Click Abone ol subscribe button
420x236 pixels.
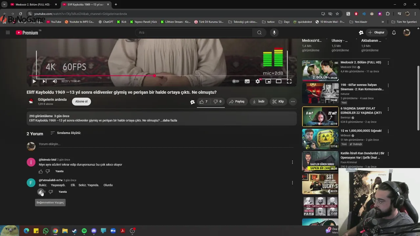[x=81, y=102]
